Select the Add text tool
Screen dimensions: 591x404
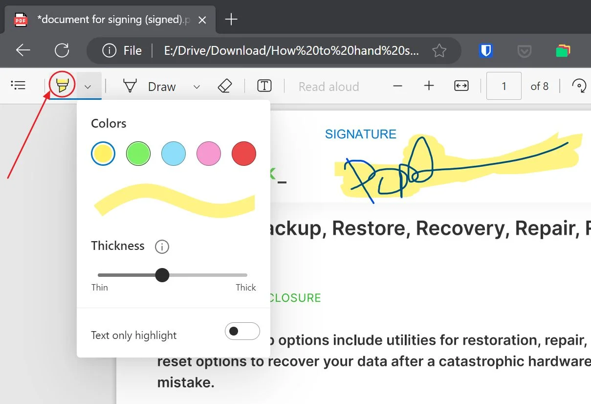point(264,86)
